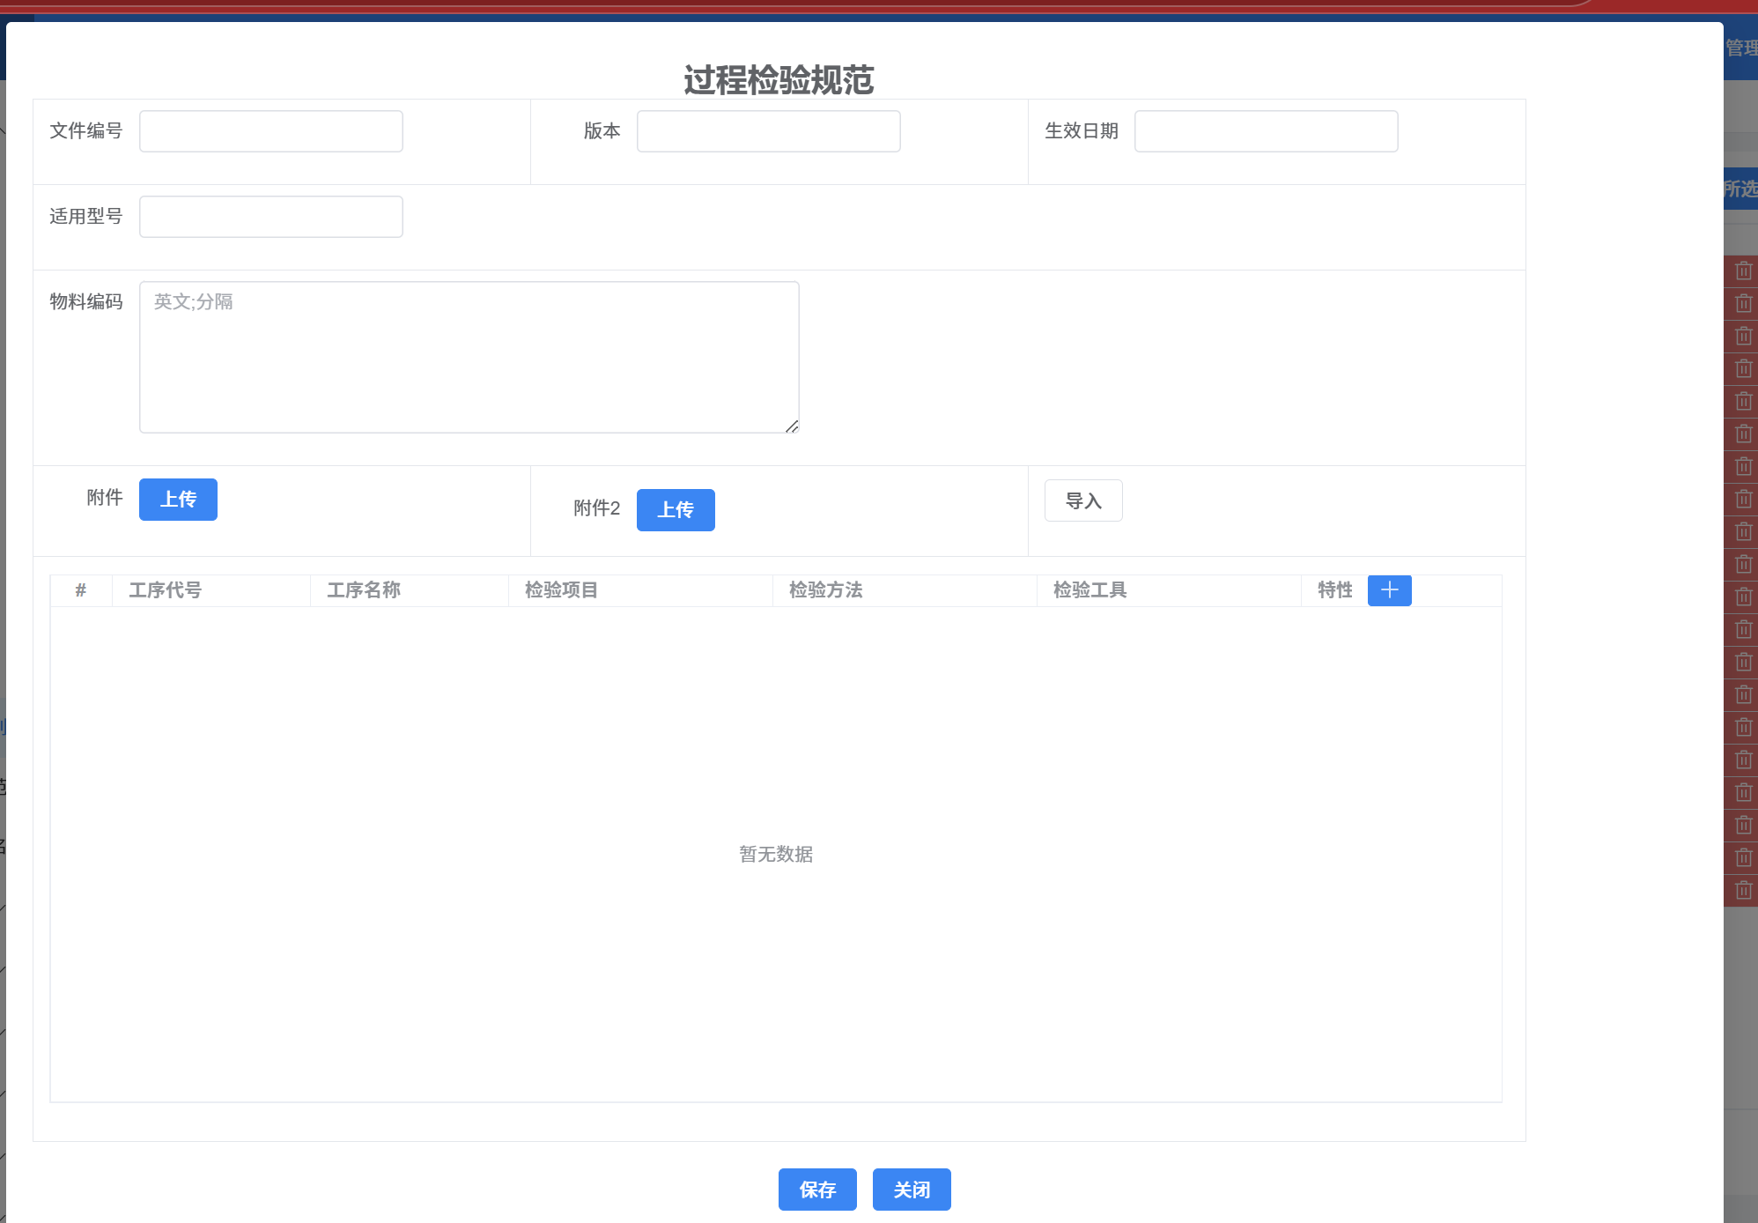
Task: Close the dialog with 关闭 button
Action: click(912, 1190)
